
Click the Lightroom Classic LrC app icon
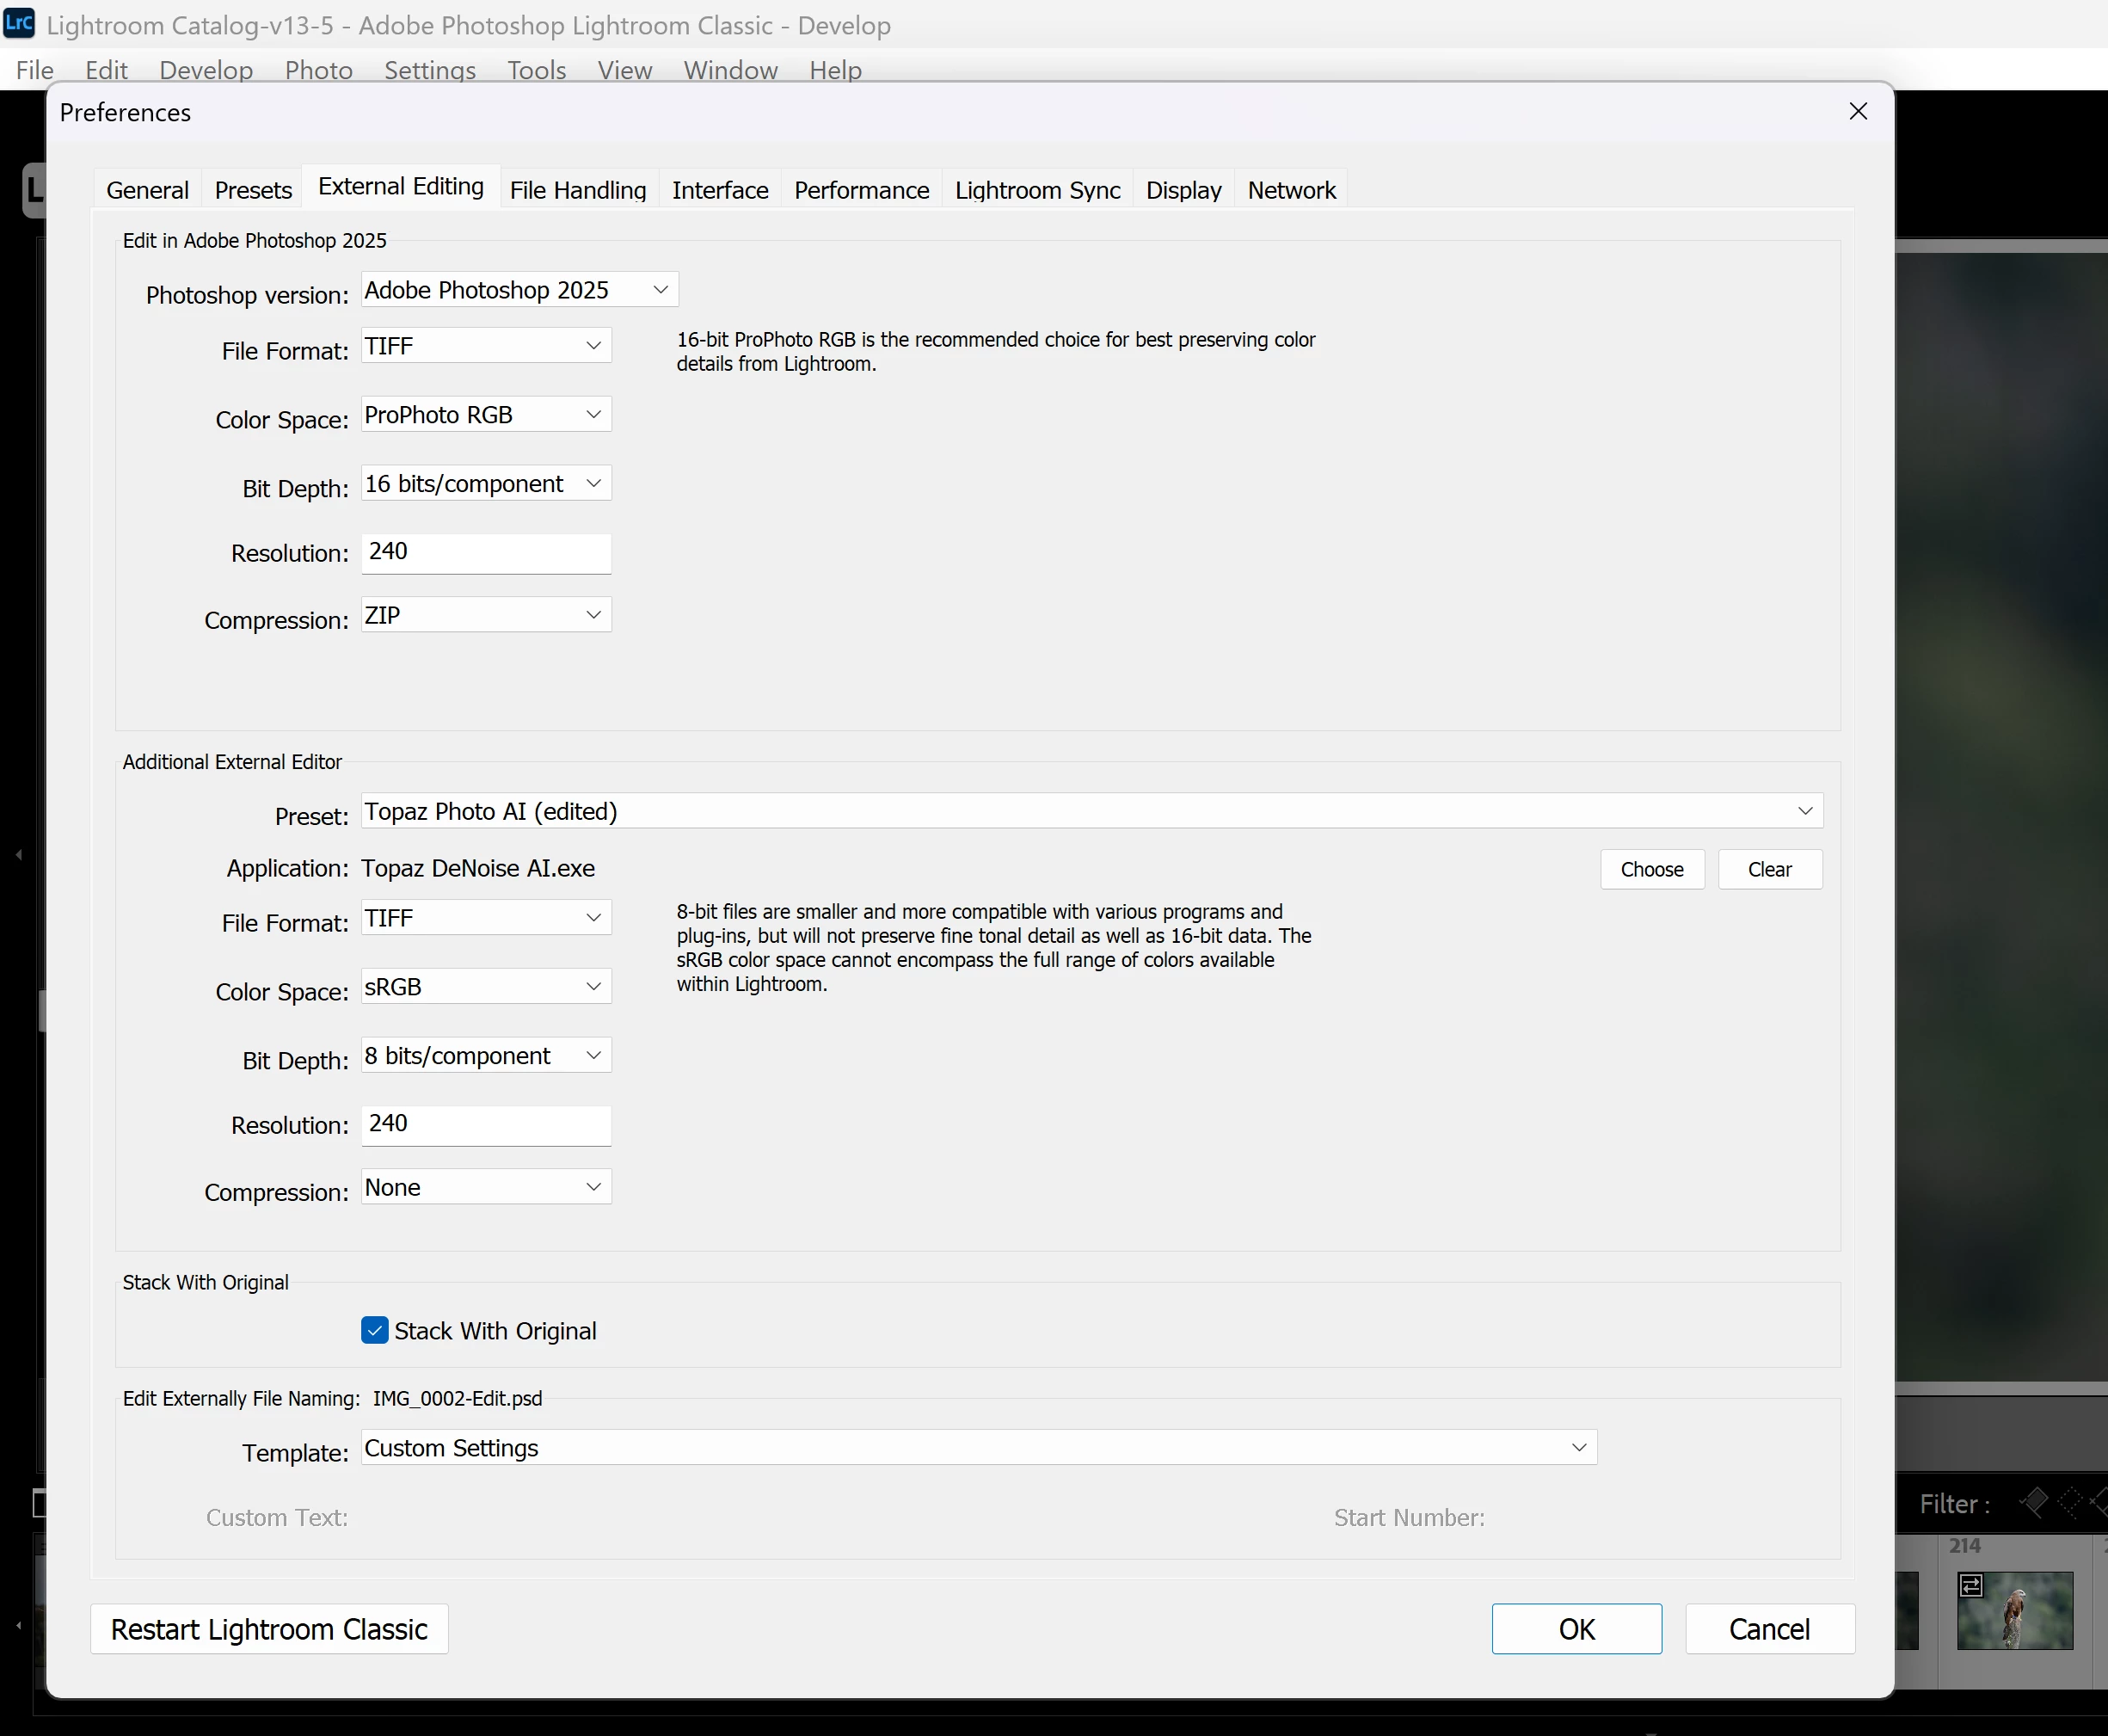pyautogui.click(x=19, y=22)
